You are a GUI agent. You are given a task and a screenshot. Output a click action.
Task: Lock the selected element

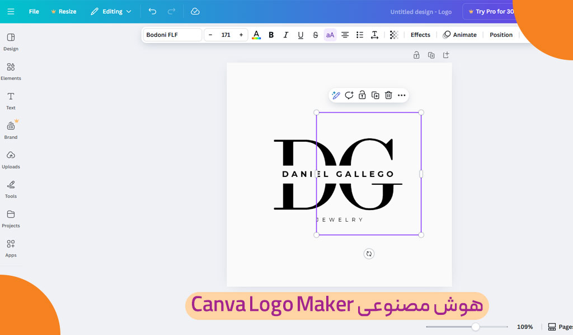[x=362, y=95]
